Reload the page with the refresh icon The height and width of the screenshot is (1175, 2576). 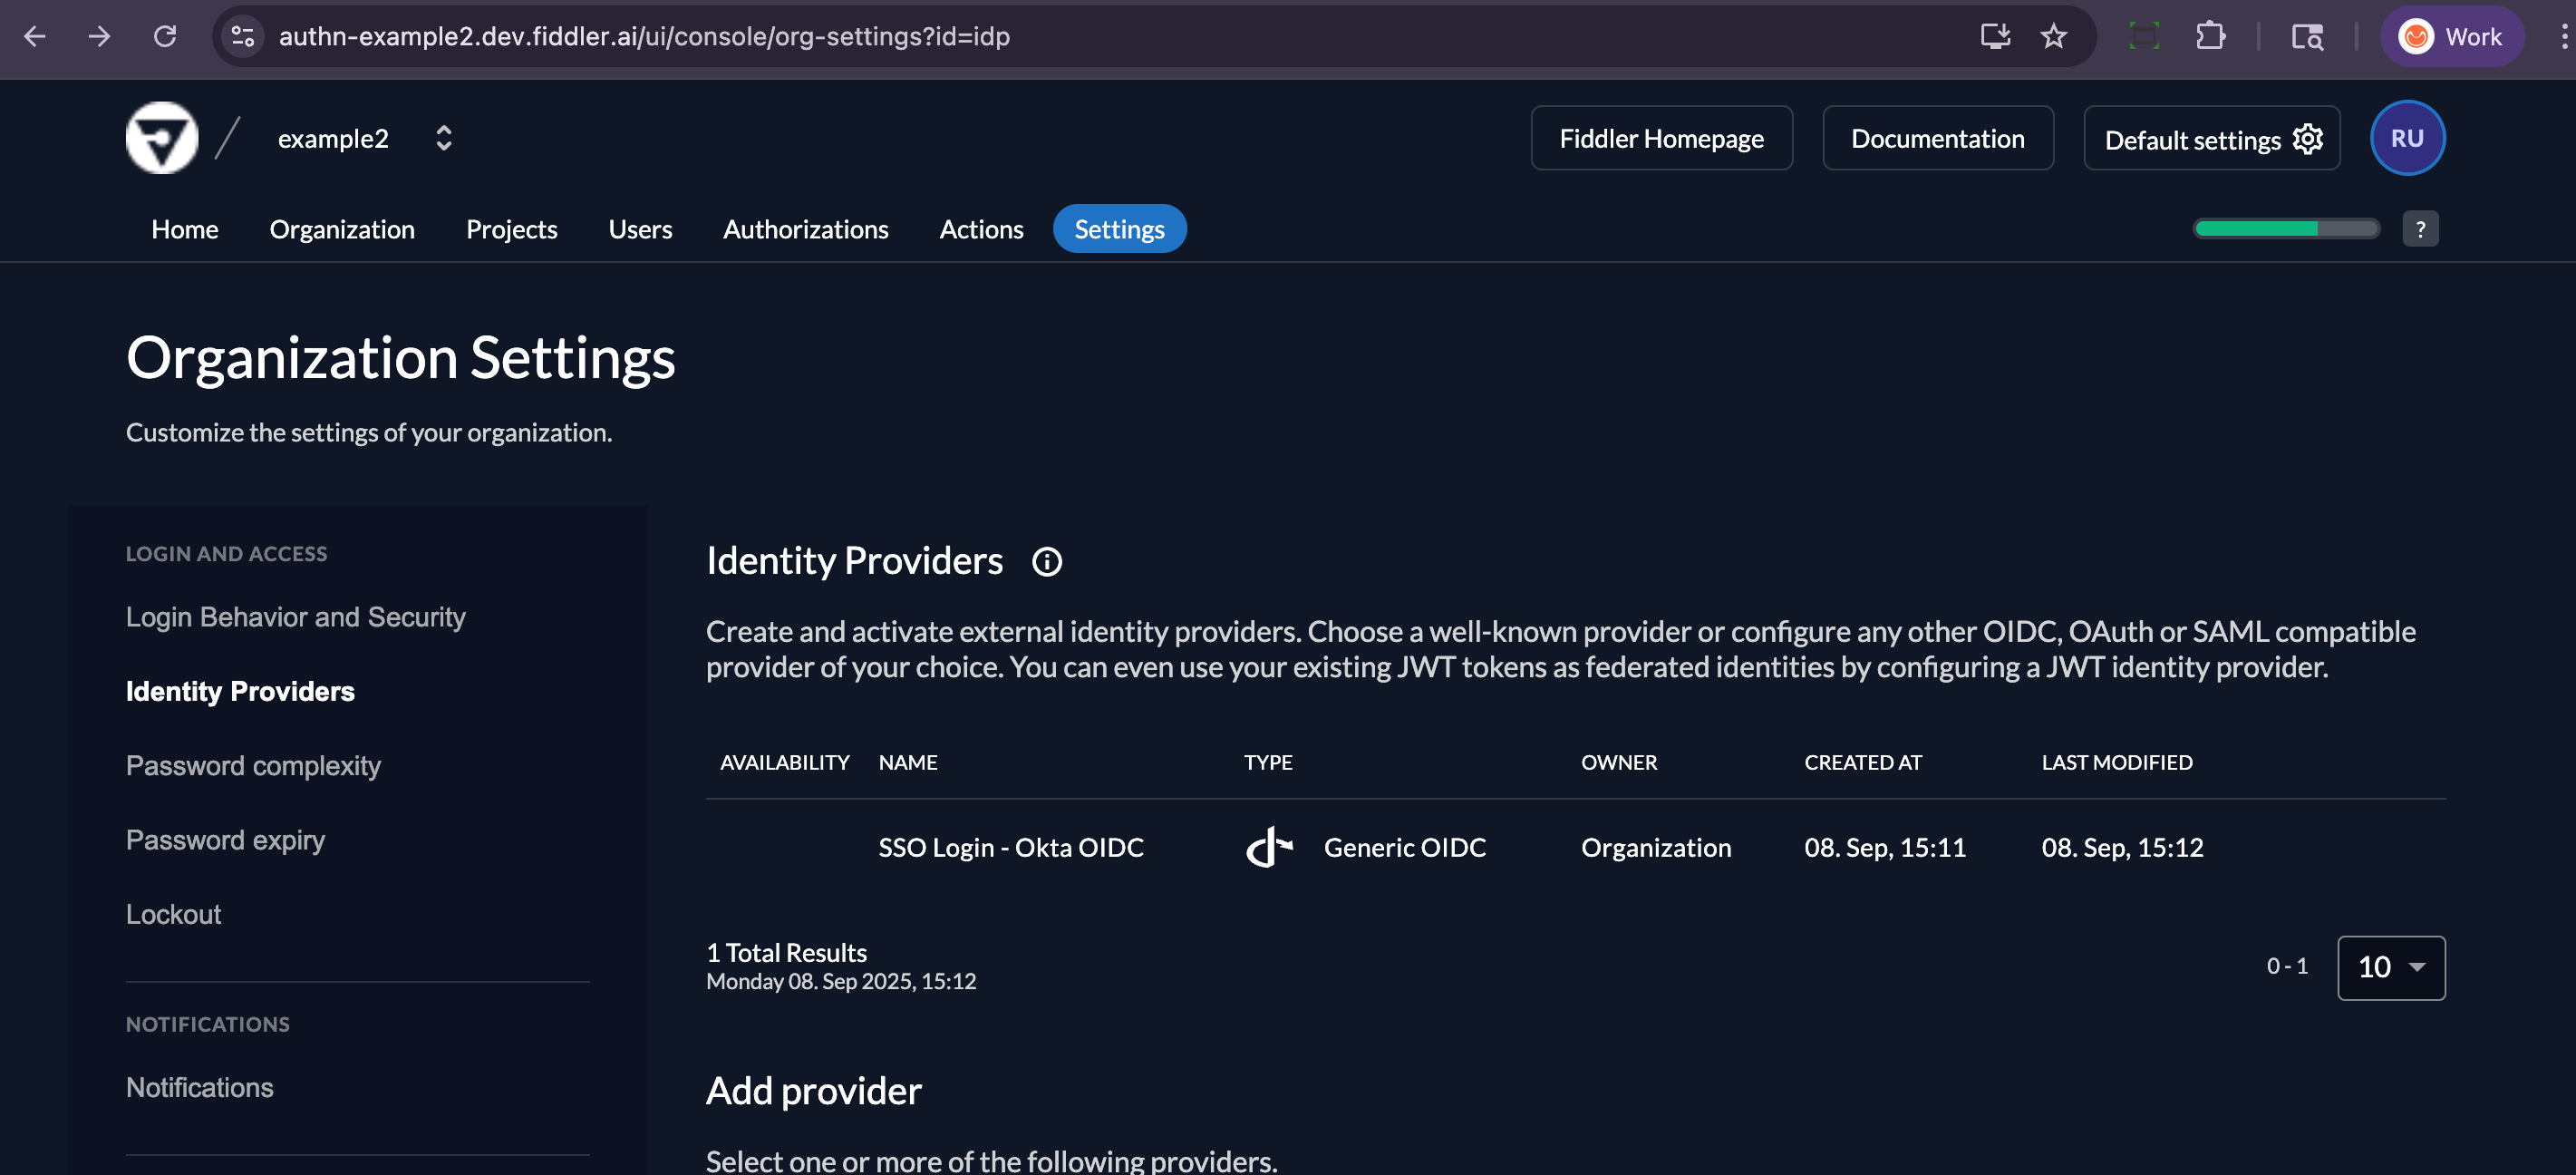click(166, 37)
